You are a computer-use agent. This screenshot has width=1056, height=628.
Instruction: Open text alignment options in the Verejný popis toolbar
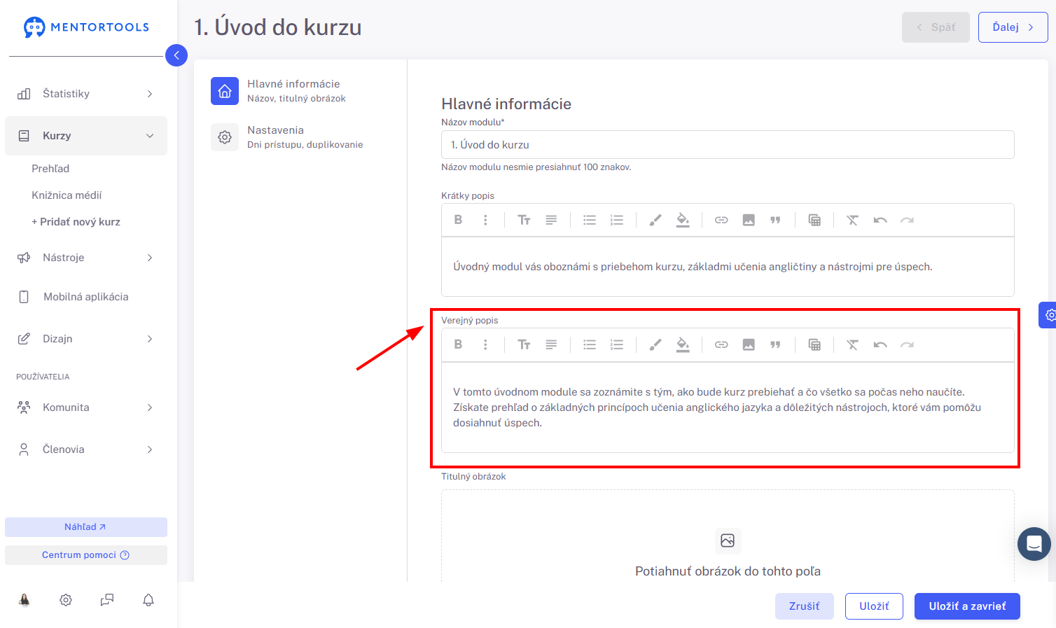[551, 344]
